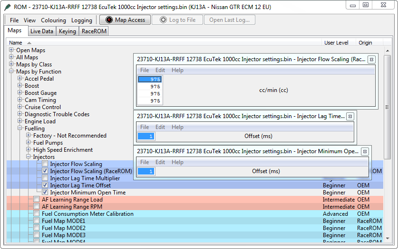The image size is (398, 249).
Task: Collapse the Fuelling tree node
Action: pos(20,129)
